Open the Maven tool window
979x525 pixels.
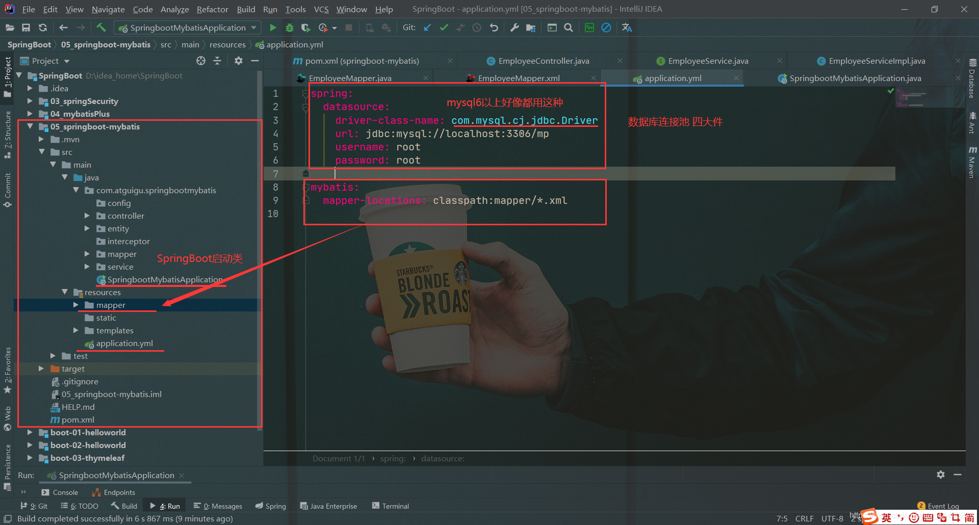[972, 162]
